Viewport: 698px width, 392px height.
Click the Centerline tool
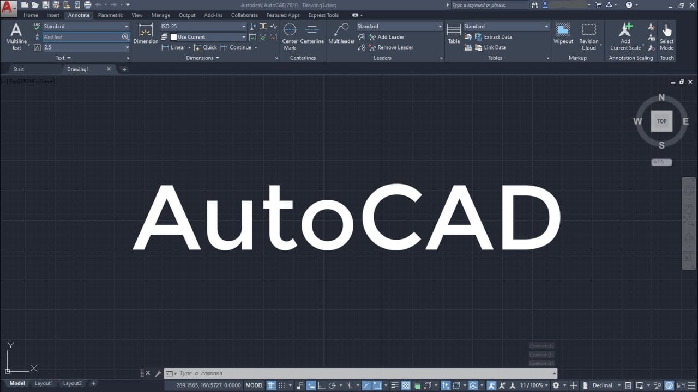(312, 34)
